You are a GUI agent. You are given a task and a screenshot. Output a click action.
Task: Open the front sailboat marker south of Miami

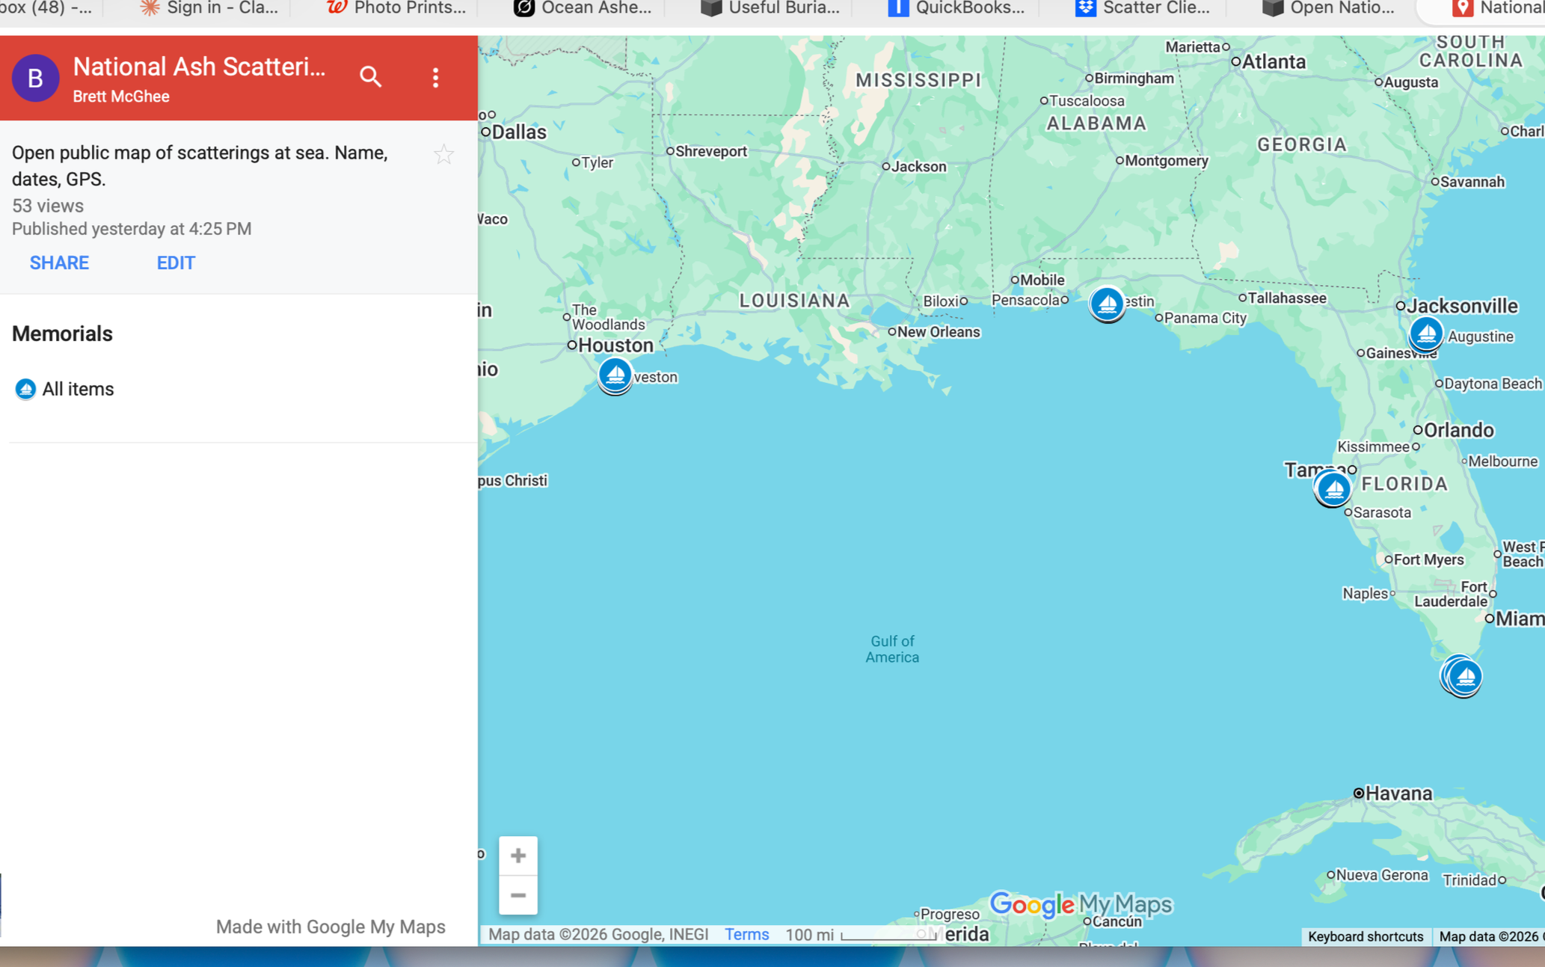click(x=1465, y=677)
